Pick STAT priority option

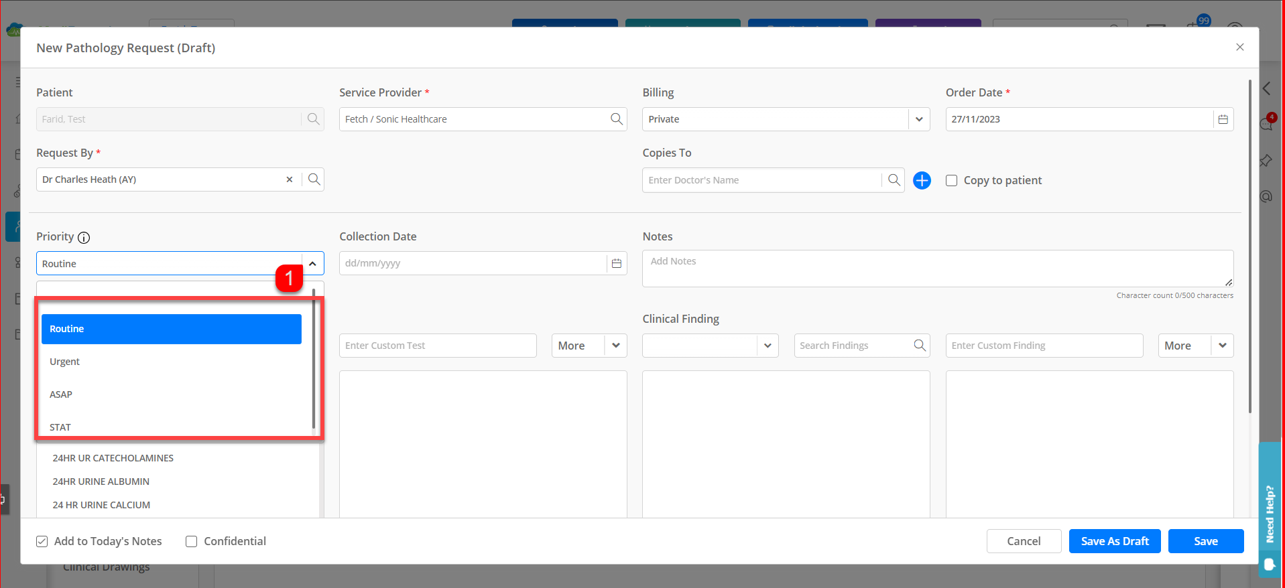[172, 427]
